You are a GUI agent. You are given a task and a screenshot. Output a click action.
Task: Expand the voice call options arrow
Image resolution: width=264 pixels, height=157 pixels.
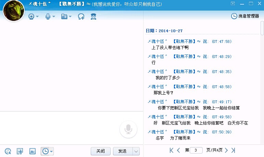(x=54, y=16)
